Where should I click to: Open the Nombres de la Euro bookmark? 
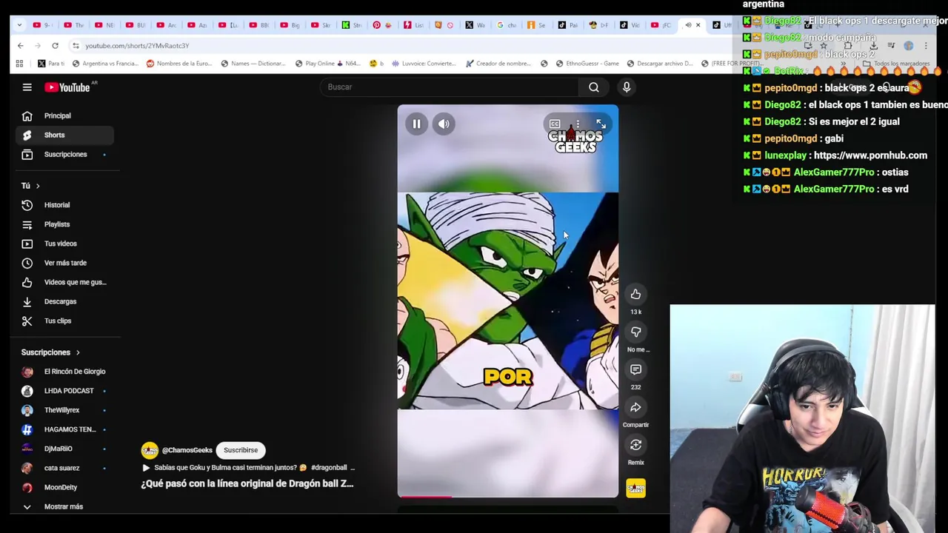(178, 64)
